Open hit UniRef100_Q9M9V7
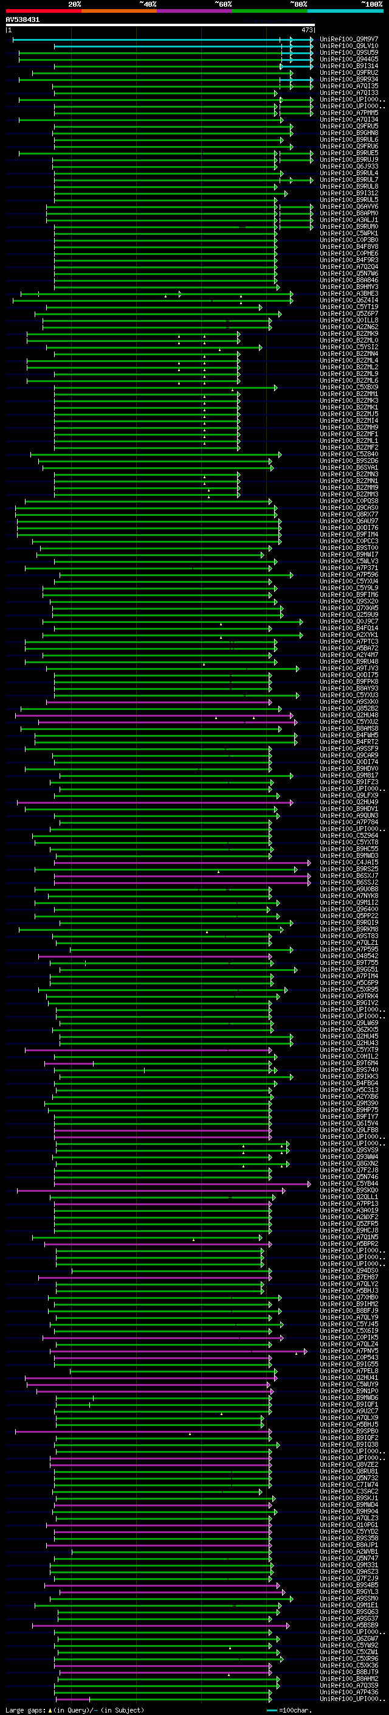This screenshot has width=389, height=1715. click(349, 40)
